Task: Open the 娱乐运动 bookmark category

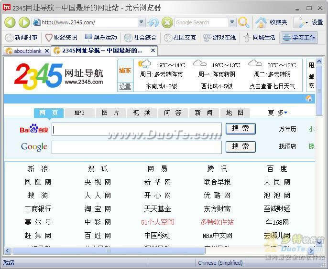Action: click(100, 38)
